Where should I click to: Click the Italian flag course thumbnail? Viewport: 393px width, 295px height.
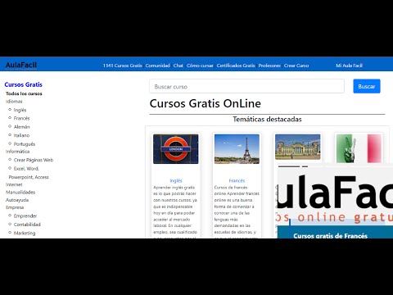point(359,148)
